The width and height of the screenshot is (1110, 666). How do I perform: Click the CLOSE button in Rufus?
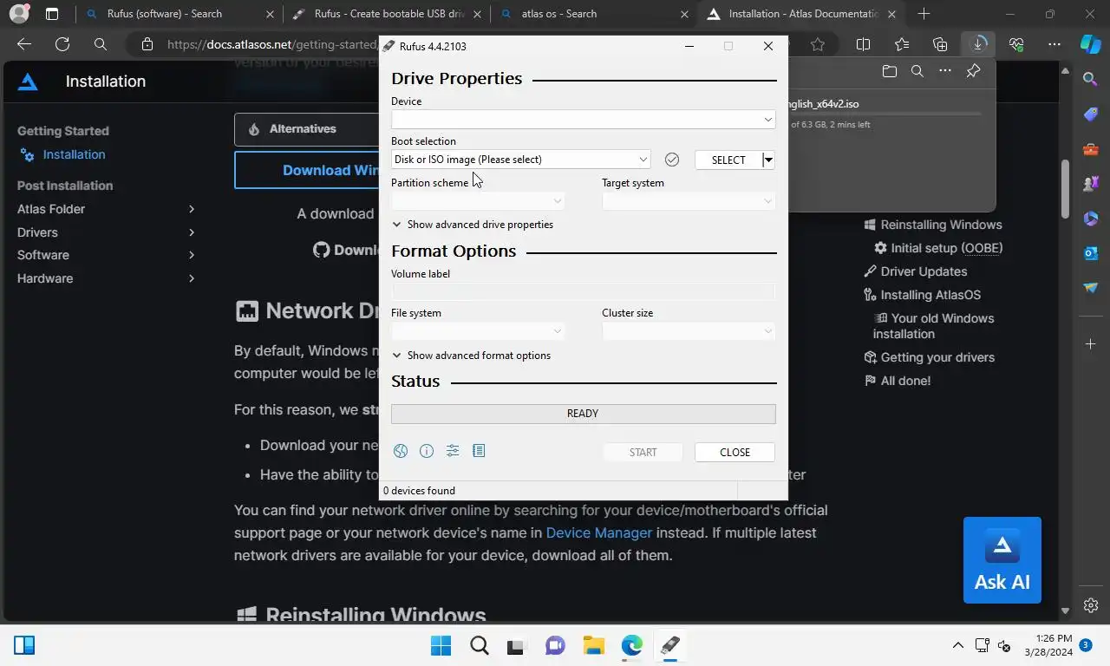coord(735,452)
